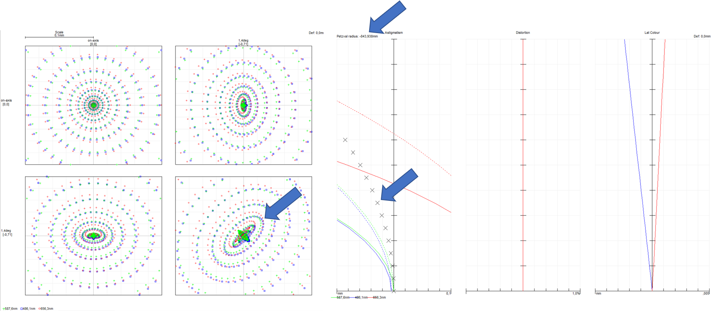Image resolution: width=712 pixels, height=311 pixels.
Task: Click the dashed red Astigmatism curve
Action: point(394,134)
